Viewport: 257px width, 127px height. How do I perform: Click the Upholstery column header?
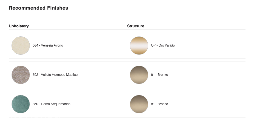[x=19, y=26]
